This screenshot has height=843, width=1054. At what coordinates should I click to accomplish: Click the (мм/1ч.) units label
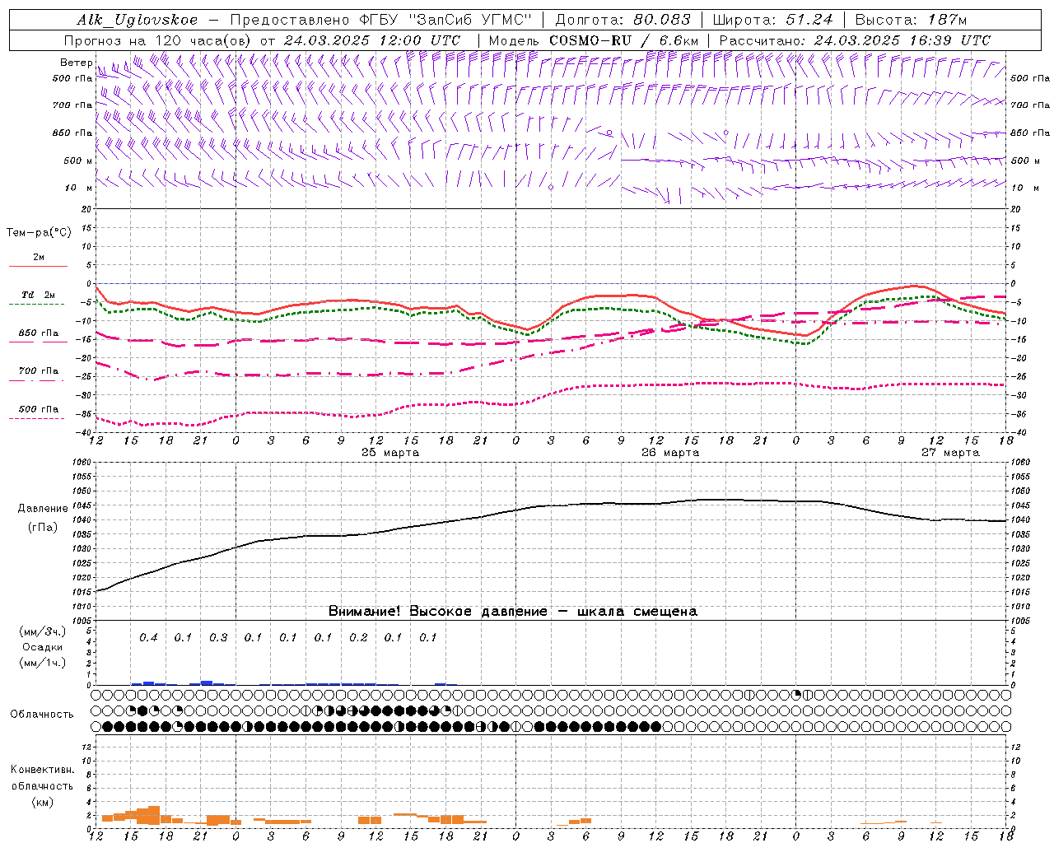point(43,663)
